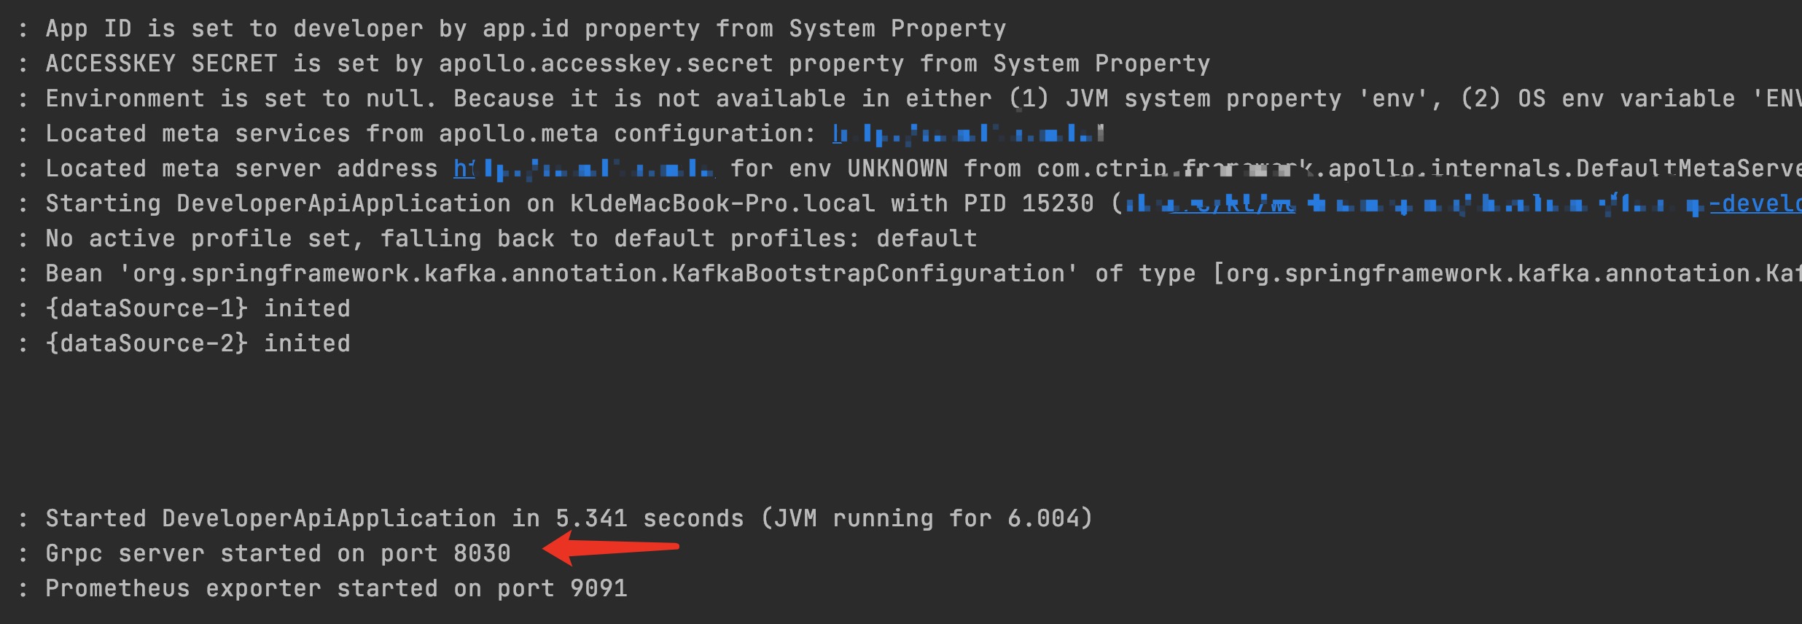Click the '{dataSource-2} inited' log line
This screenshot has width=1802, height=624.
198,343
